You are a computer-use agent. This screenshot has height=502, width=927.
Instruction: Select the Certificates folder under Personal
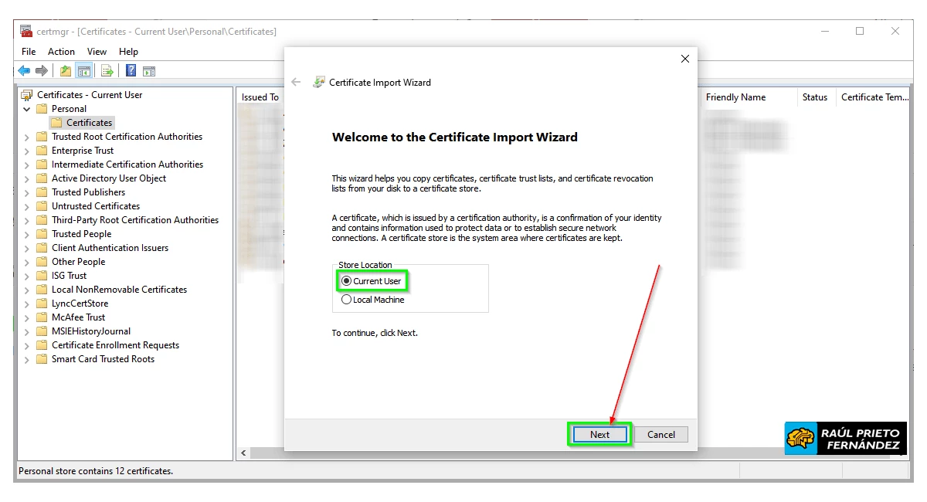(89, 122)
